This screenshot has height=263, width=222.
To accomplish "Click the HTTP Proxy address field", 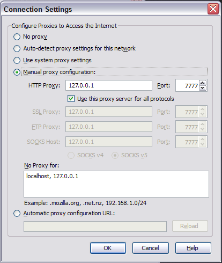I will pyautogui.click(x=109, y=85).
